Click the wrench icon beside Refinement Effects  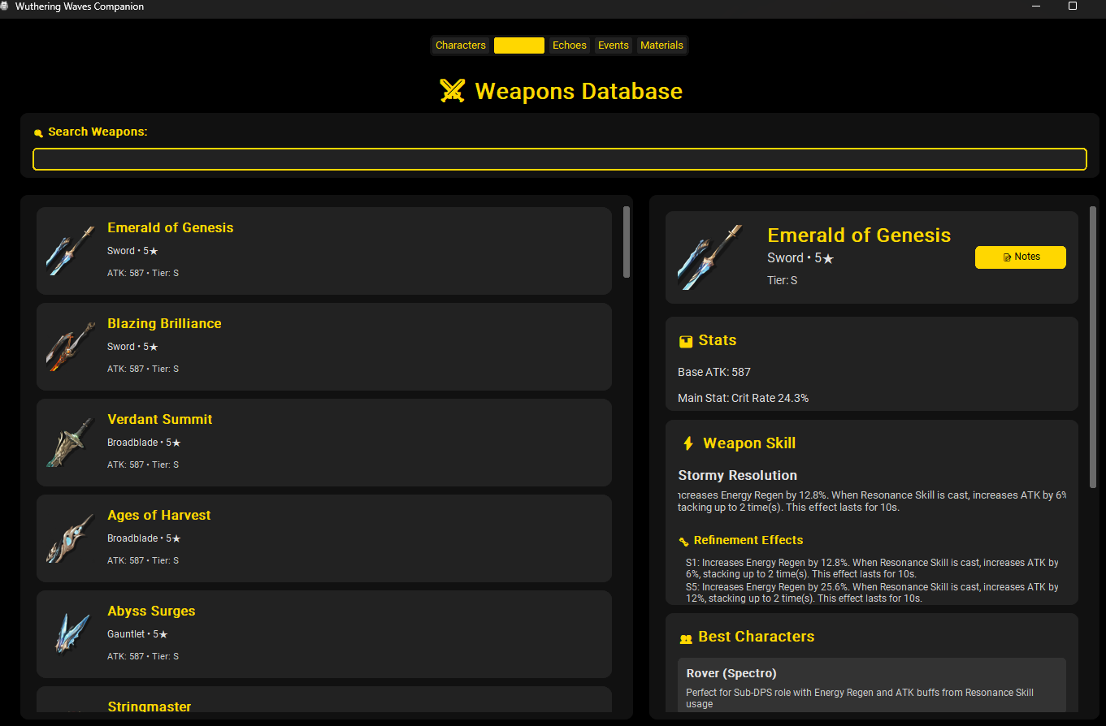(683, 542)
